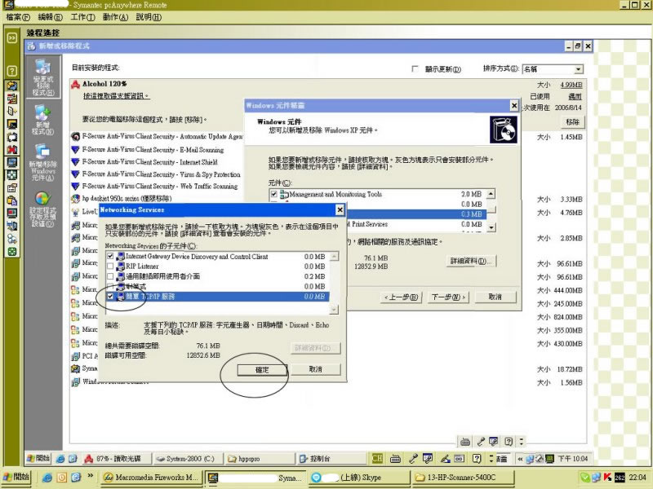Switch to Macromedia Fireworks in local taskbar

tap(152, 478)
